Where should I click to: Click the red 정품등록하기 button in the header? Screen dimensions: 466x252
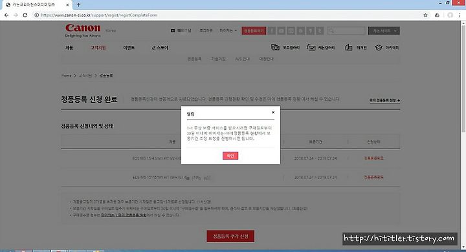[254, 30]
